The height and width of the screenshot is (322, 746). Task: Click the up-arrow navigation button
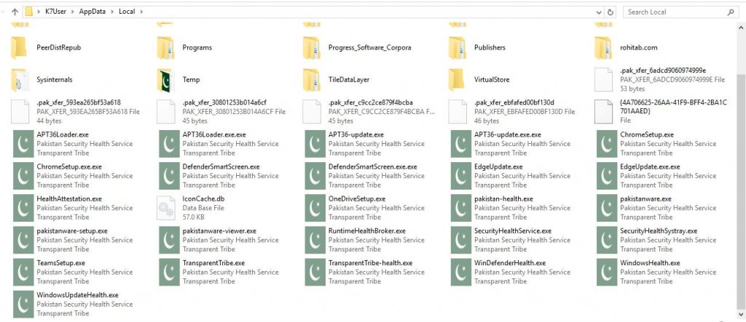[x=15, y=12]
